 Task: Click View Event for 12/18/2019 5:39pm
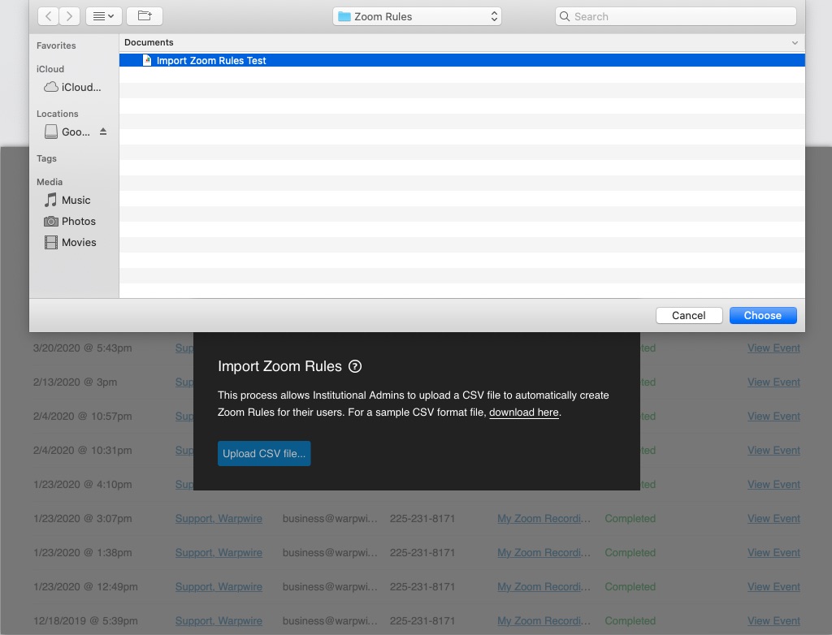(773, 620)
